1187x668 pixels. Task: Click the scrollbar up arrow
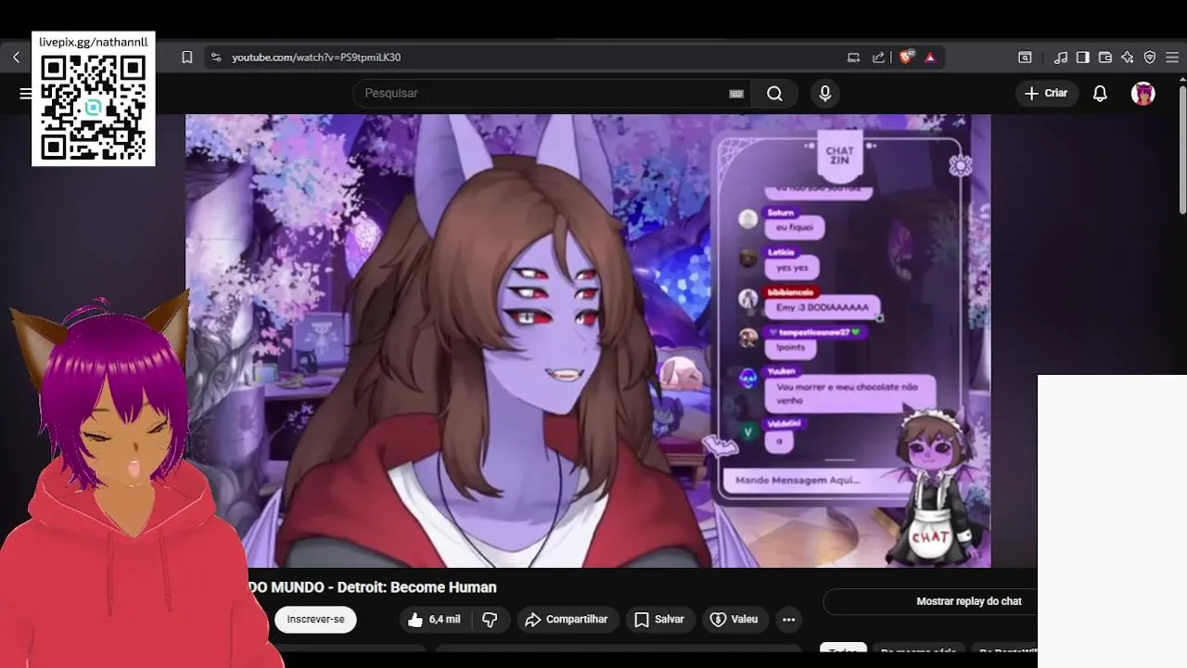pos(1182,80)
